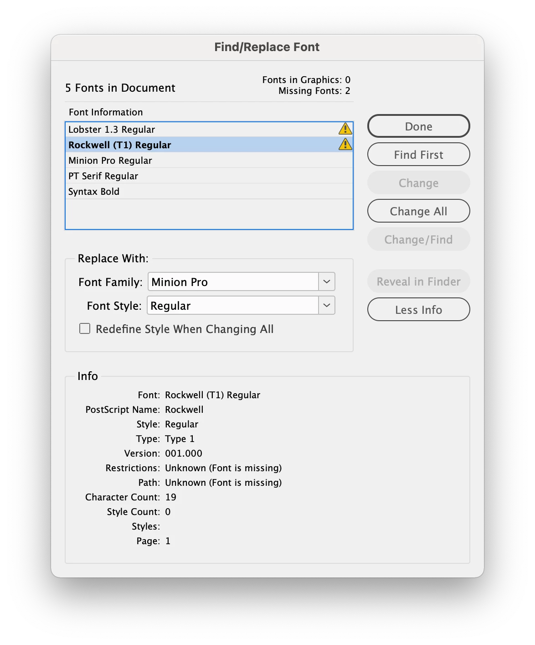This screenshot has width=535, height=645.
Task: Click the disabled Reveal in Finder button
Action: (x=418, y=281)
